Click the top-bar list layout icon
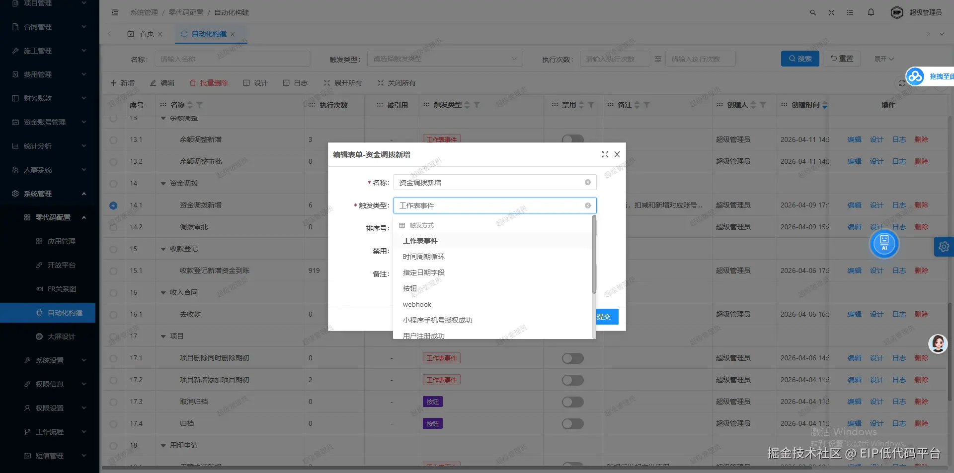Viewport: 954px width, 473px height. pos(850,12)
